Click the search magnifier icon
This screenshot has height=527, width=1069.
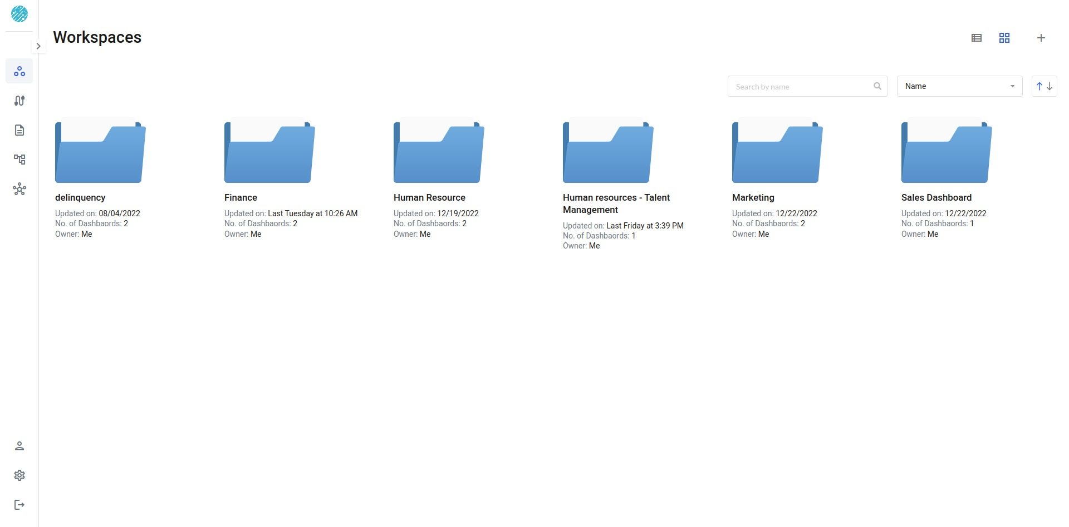877,86
